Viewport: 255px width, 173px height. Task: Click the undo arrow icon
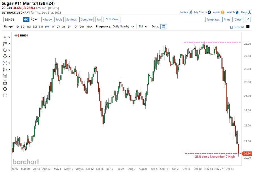point(5,89)
